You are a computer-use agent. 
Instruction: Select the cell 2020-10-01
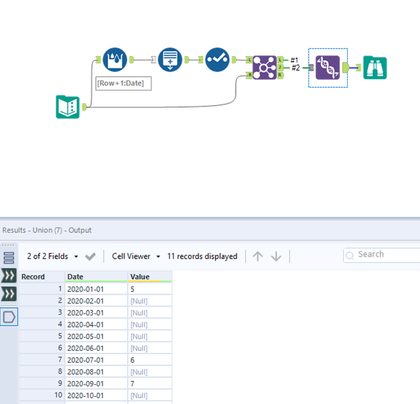96,395
